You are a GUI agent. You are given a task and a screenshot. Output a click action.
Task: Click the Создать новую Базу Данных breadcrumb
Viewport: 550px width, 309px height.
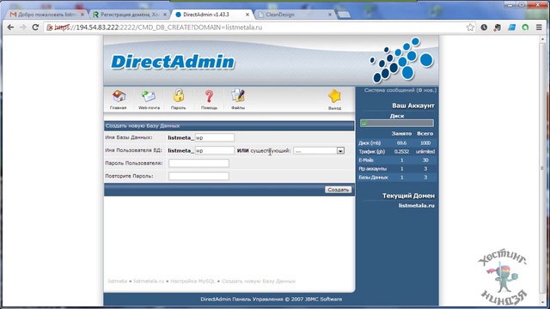coord(259,282)
